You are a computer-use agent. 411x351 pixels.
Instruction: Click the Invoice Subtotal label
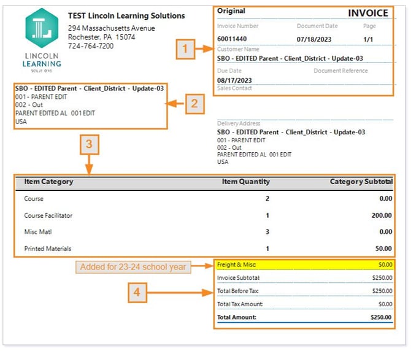coord(238,278)
